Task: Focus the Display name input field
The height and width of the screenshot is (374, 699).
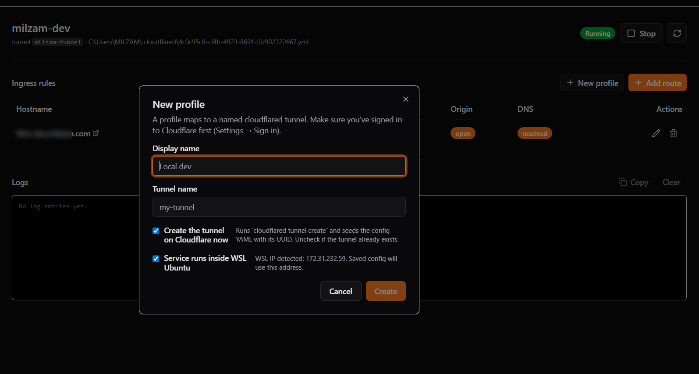Action: [279, 166]
